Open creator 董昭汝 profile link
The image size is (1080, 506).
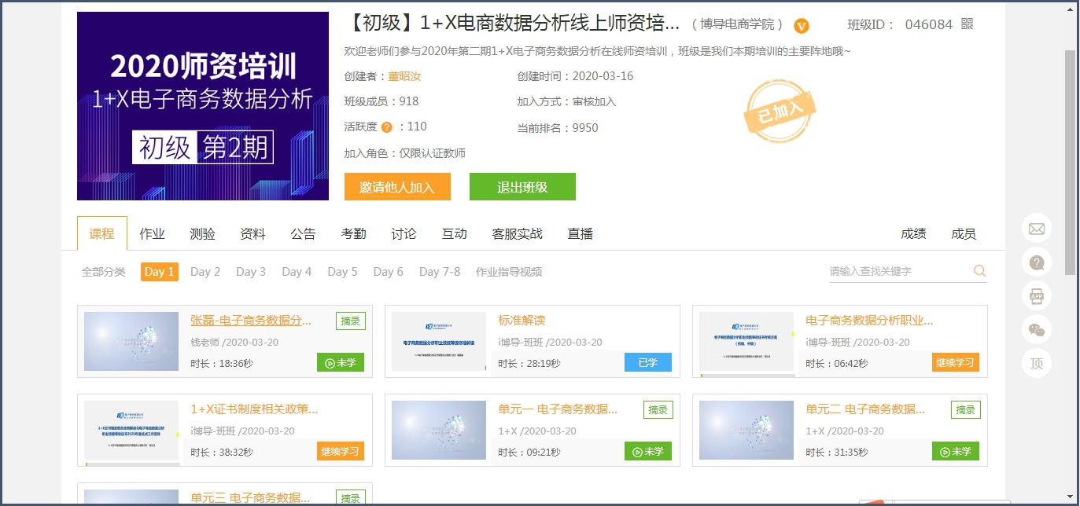click(x=404, y=76)
